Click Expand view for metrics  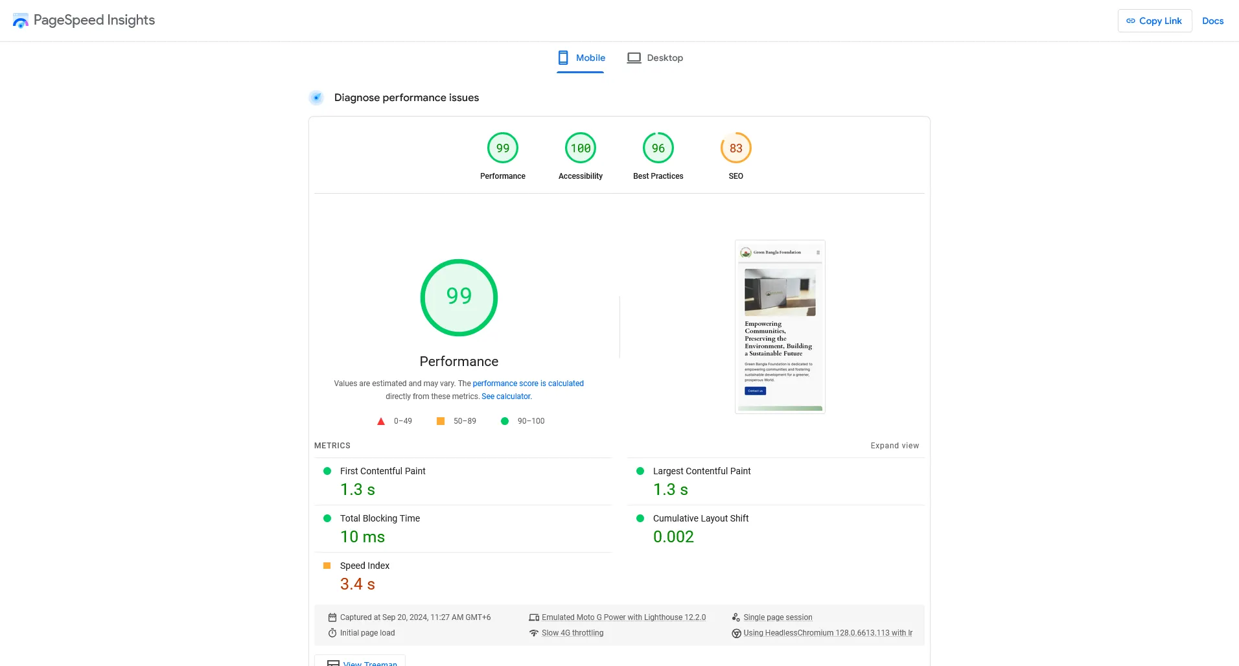tap(894, 446)
